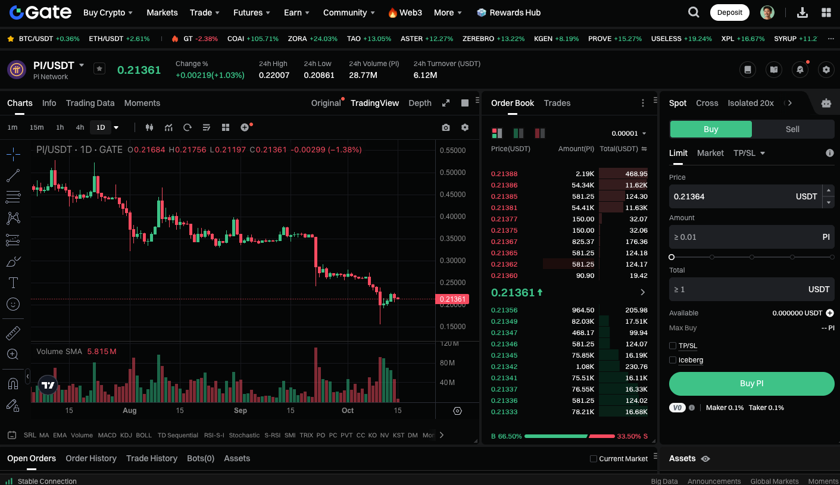Viewport: 840px width, 485px height.
Task: Add funds with plus icon next to Available
Action: point(829,313)
